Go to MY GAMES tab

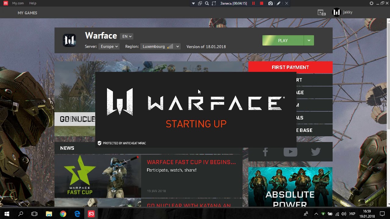click(x=27, y=13)
